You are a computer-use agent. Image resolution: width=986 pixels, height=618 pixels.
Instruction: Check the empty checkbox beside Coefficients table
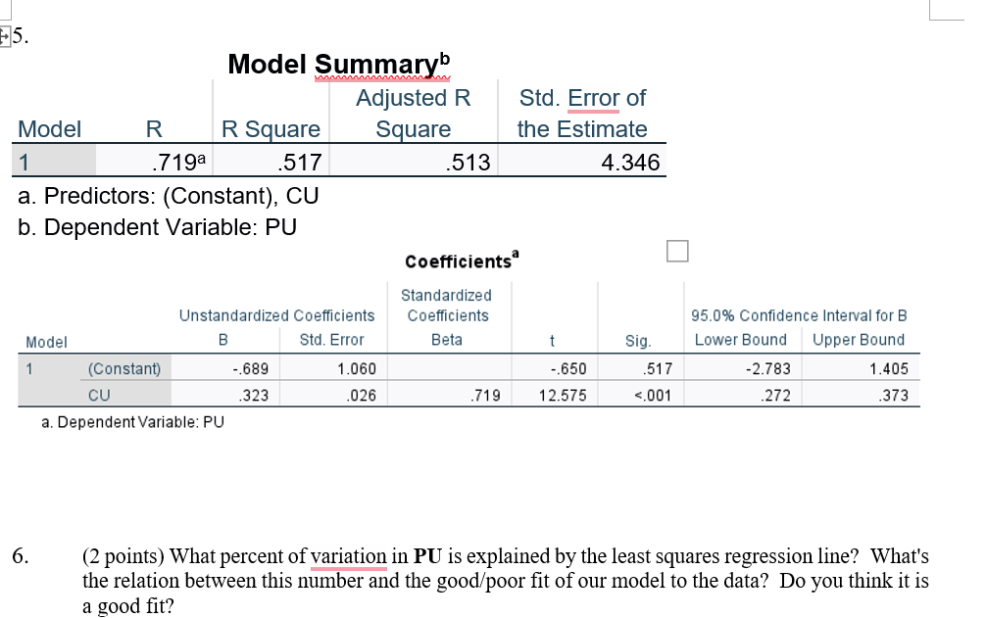point(677,251)
